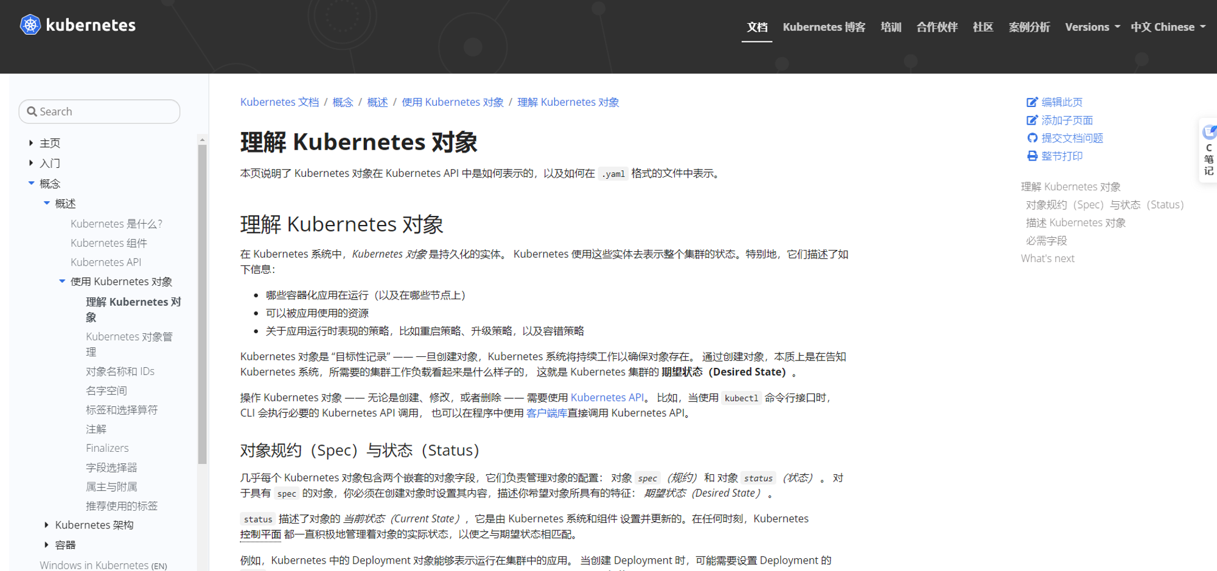Select active sidebar item 理解 Kubernetes 对象
Image resolution: width=1217 pixels, height=571 pixels.
click(133, 310)
